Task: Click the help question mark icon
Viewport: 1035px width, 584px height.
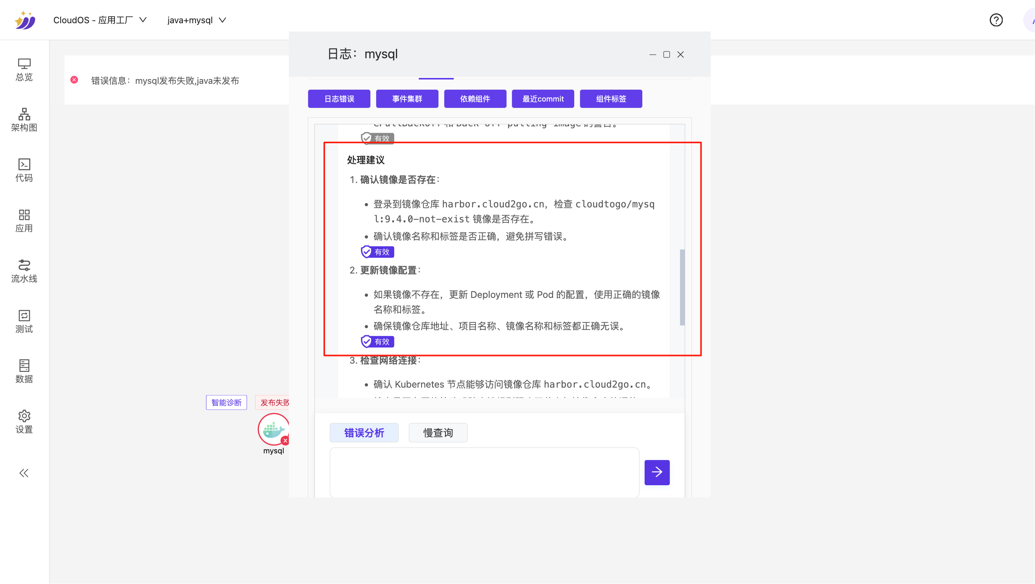Action: coord(996,20)
